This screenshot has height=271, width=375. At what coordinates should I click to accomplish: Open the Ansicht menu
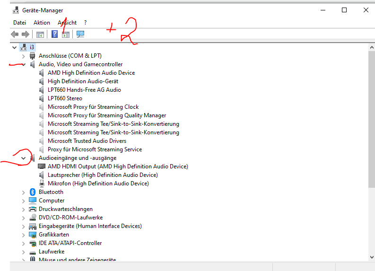pyautogui.click(x=67, y=23)
